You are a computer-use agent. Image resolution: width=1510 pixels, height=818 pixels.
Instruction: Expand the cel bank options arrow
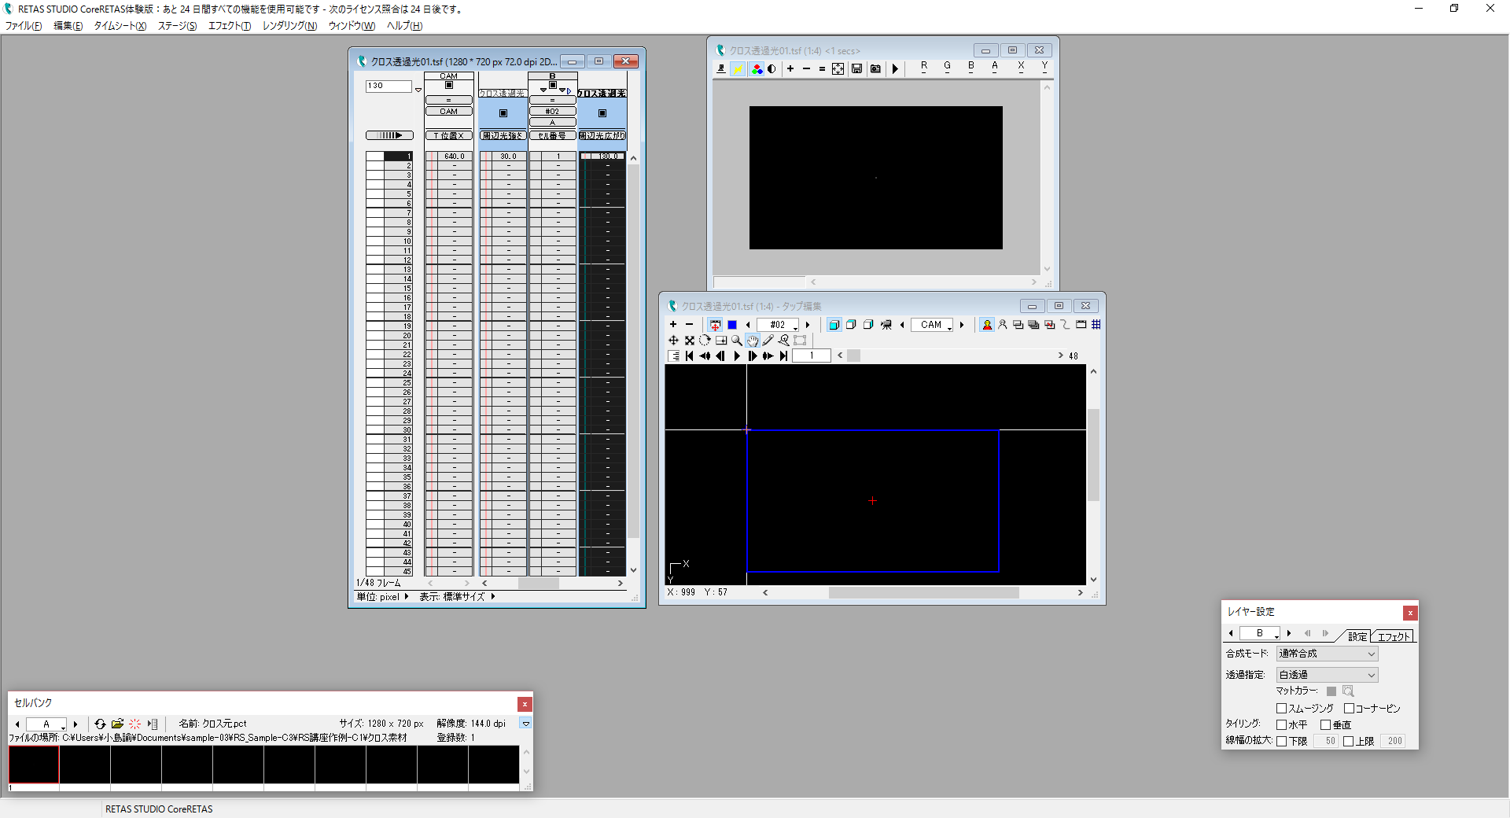(x=526, y=724)
